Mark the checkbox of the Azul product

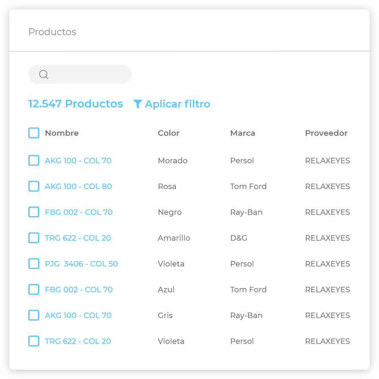point(34,289)
